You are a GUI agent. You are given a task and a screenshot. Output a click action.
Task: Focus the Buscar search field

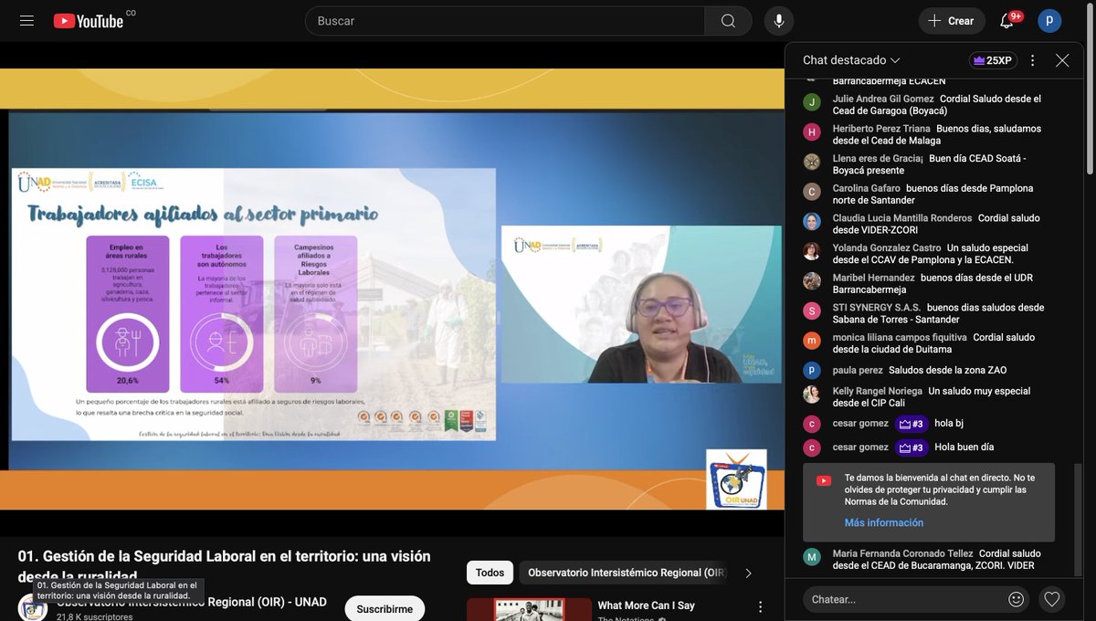coord(505,21)
